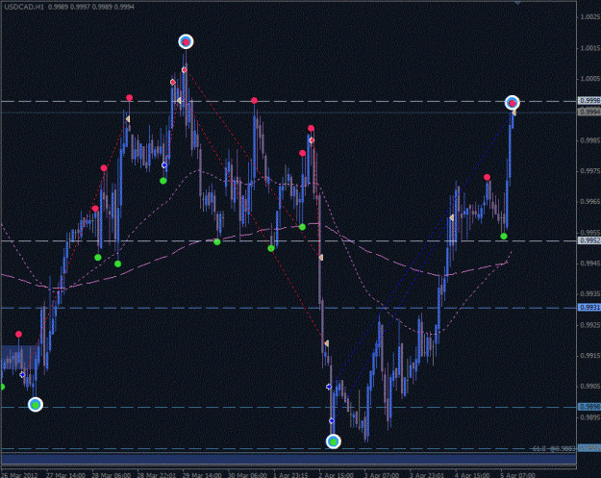Click the 28 Mar 06:00 time label

click(x=112, y=475)
